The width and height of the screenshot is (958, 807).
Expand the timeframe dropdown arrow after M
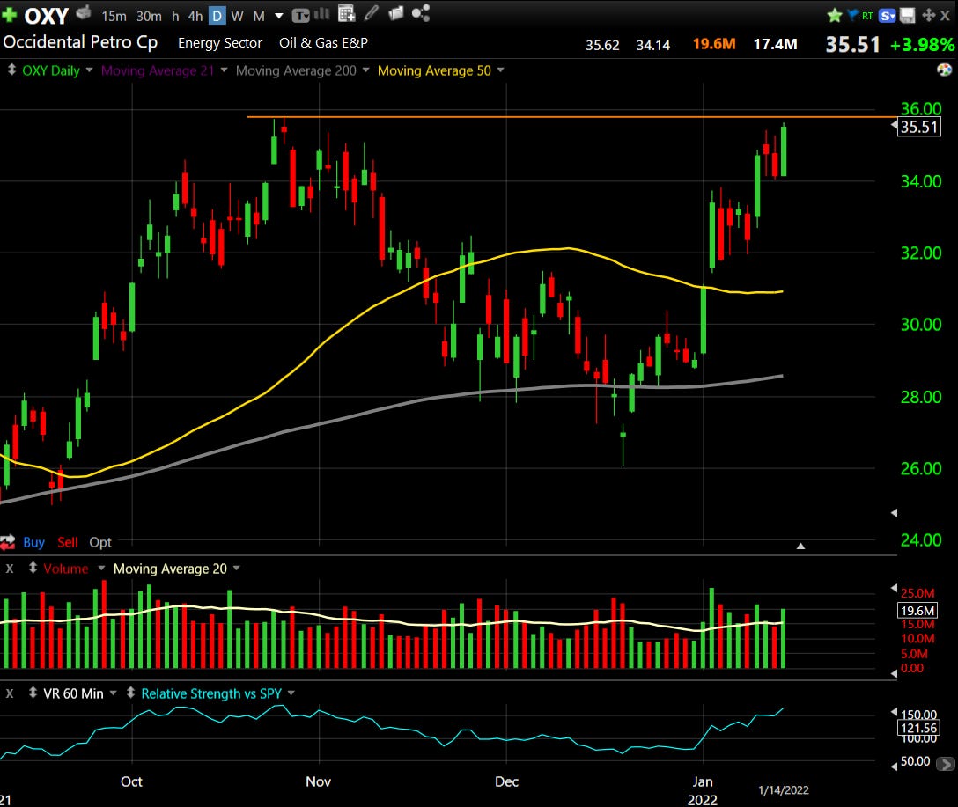279,16
